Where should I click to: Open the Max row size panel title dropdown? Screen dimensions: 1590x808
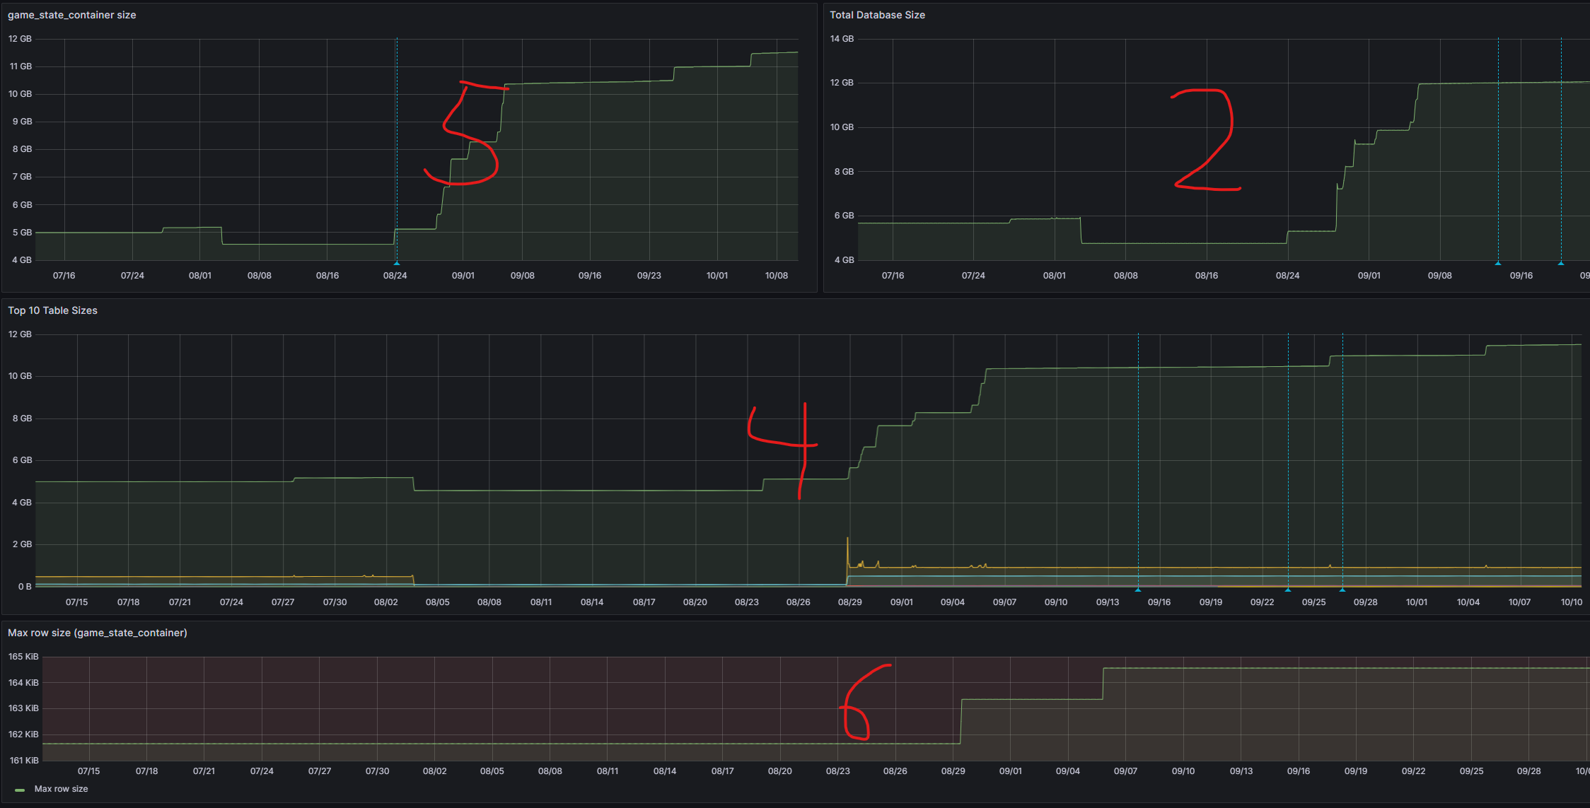tap(97, 633)
